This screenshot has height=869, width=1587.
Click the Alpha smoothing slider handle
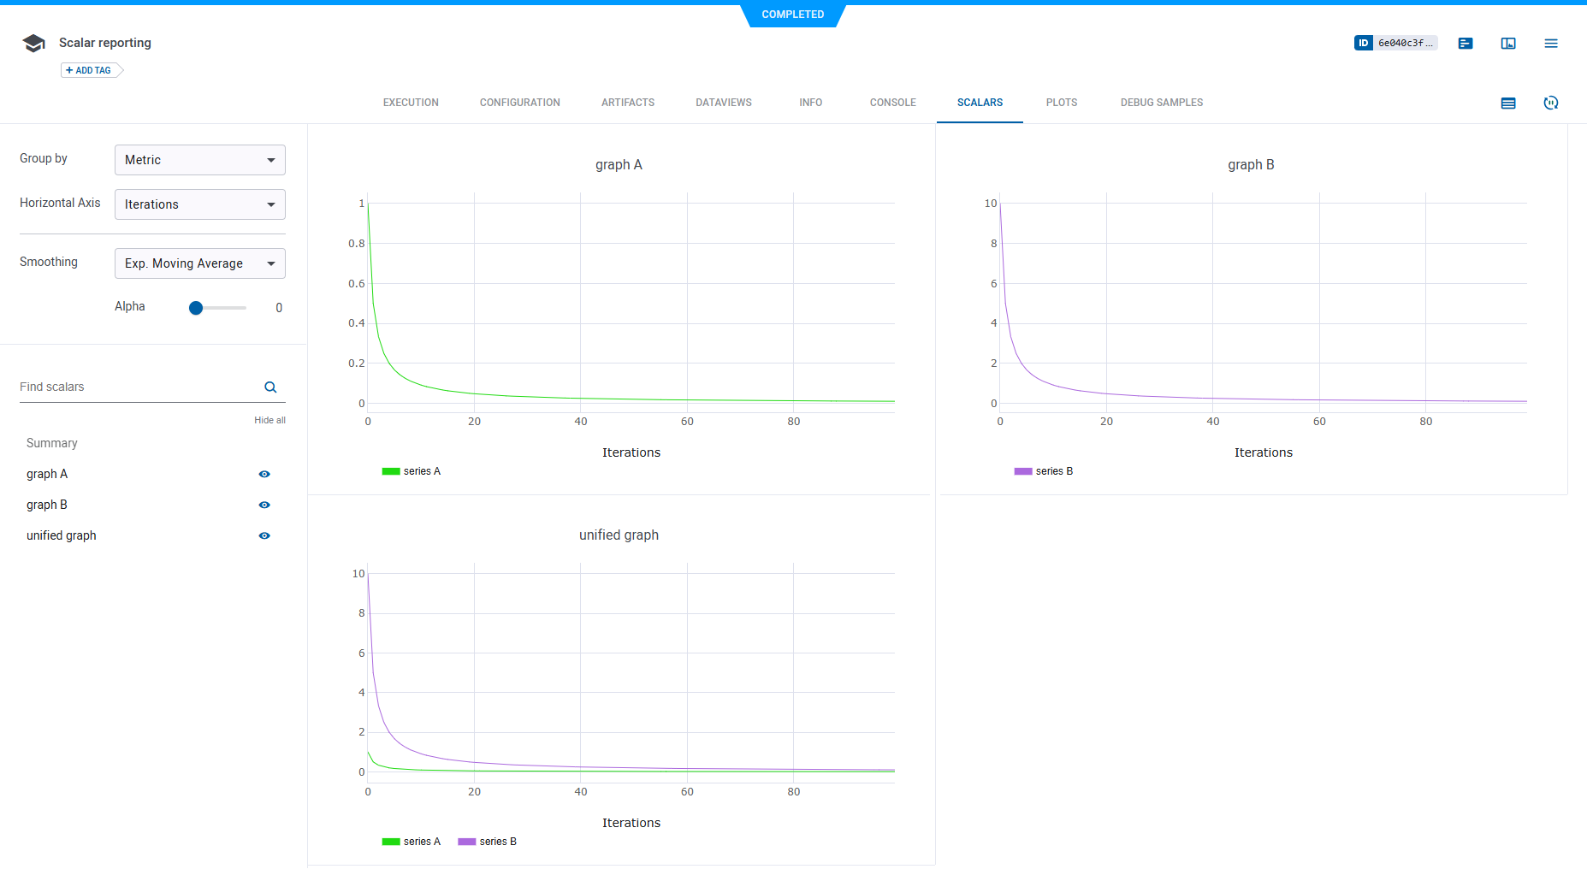click(x=196, y=308)
